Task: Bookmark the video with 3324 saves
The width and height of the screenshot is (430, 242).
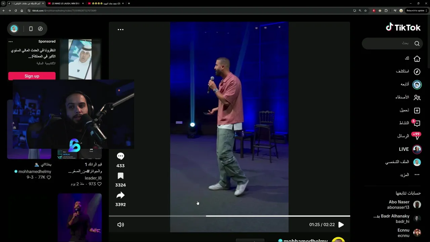Action: pos(120,176)
